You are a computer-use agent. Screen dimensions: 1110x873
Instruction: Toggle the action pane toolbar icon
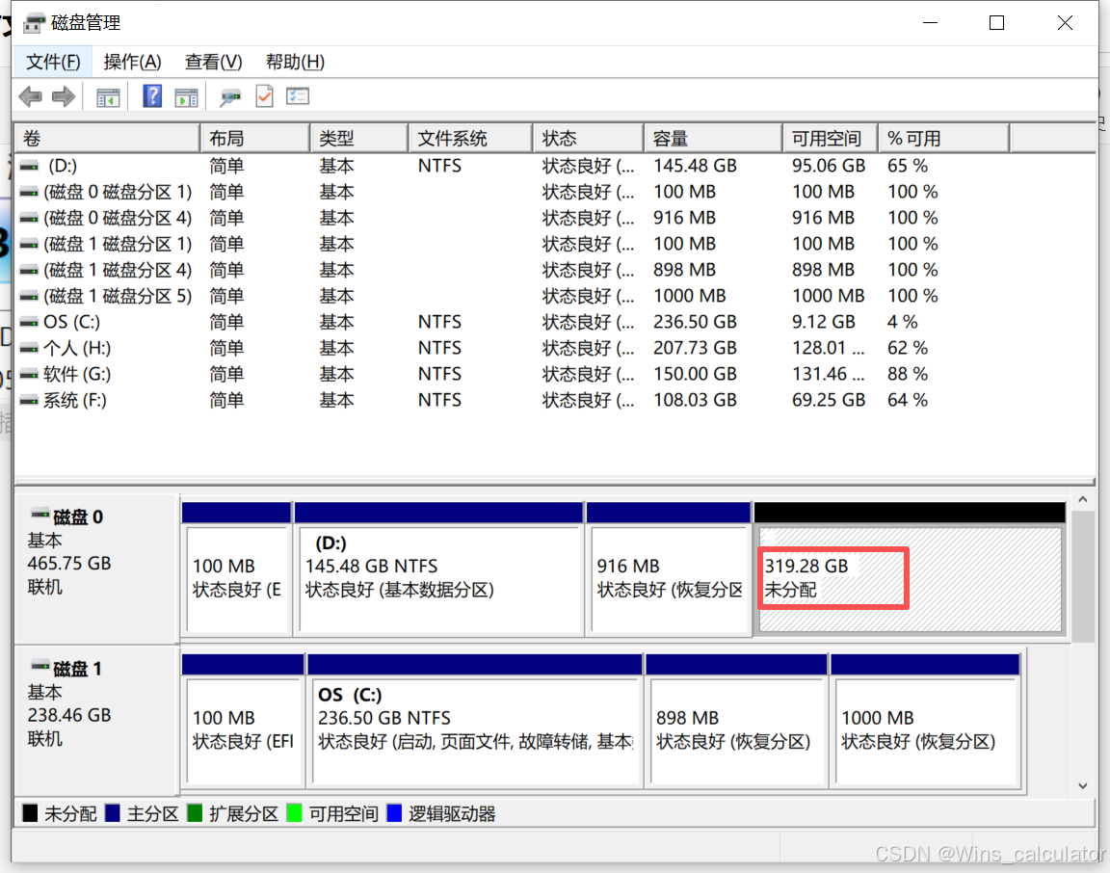click(186, 97)
